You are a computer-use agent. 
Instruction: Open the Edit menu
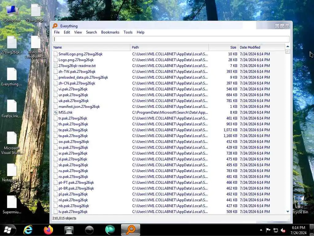coord(67,32)
